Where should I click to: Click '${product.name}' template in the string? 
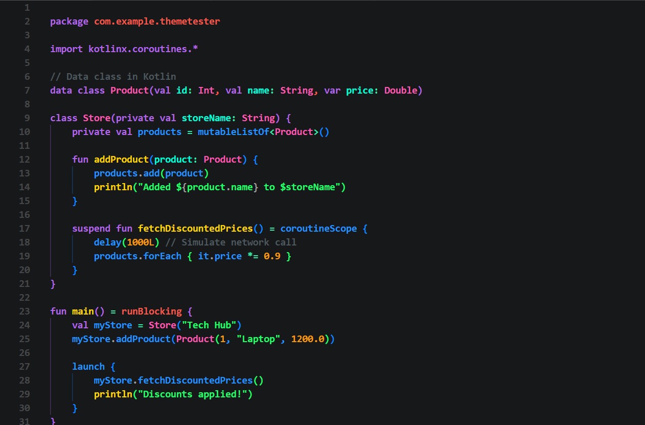pyautogui.click(x=217, y=187)
